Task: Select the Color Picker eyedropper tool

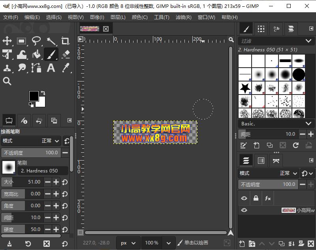Action: [65, 68]
